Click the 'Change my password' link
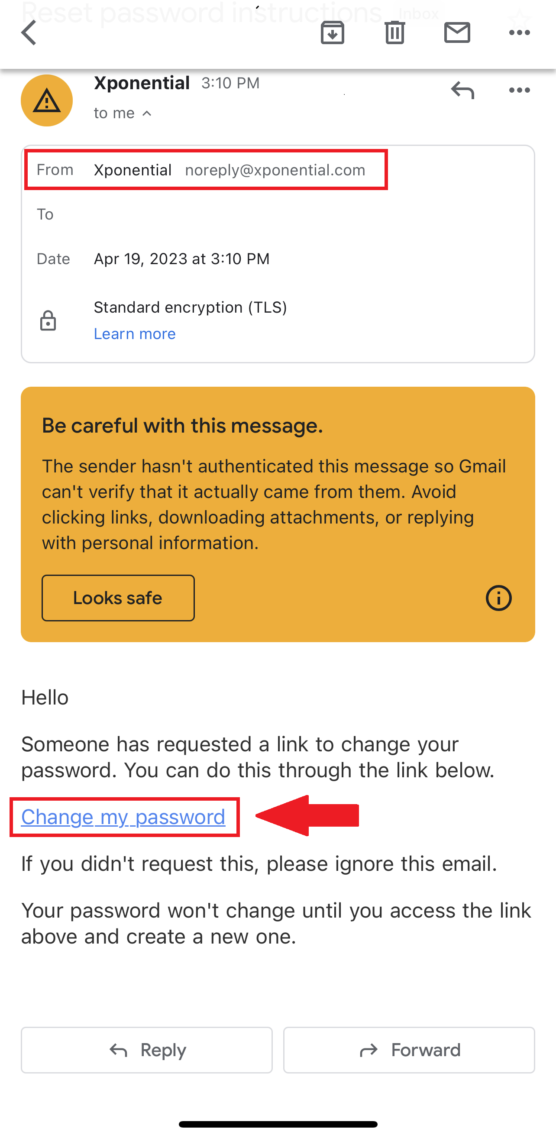Image resolution: width=556 pixels, height=1138 pixels. (x=123, y=817)
